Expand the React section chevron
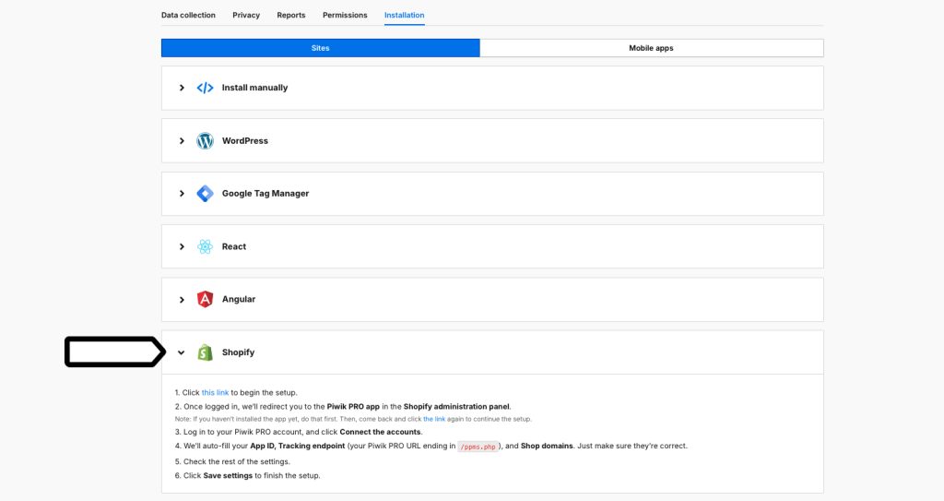944x501 pixels. click(182, 246)
